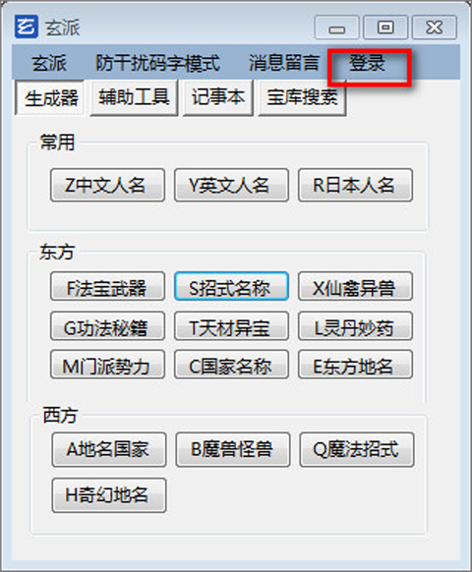The height and width of the screenshot is (572, 472).
Task: Click the B魔兽怪兽 button
Action: point(233,450)
